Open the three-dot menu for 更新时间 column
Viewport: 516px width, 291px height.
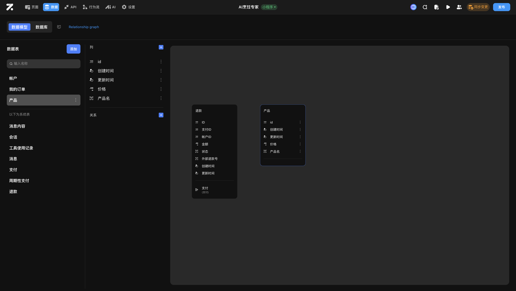[x=161, y=80]
